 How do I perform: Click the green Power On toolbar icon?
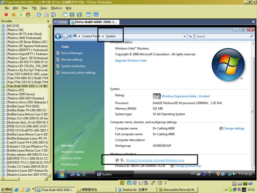click(x=21, y=14)
